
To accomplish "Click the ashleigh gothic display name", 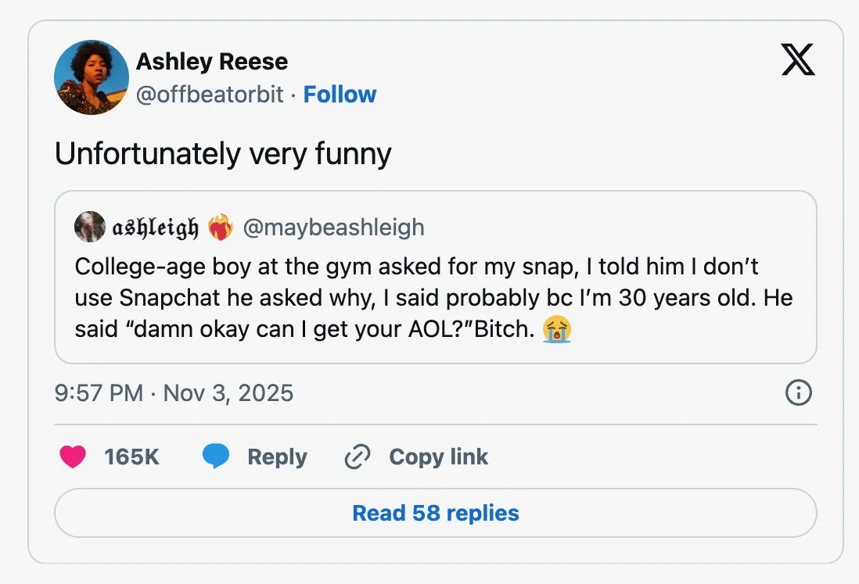I will point(156,227).
